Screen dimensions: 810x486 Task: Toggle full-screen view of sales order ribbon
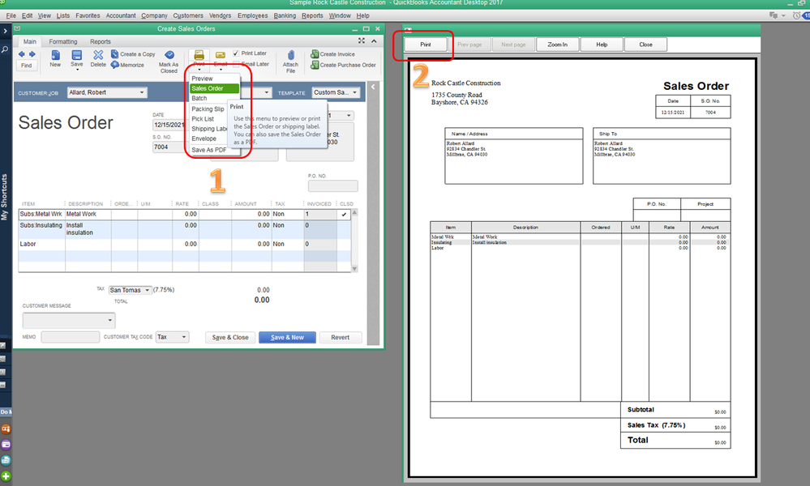[x=362, y=40]
